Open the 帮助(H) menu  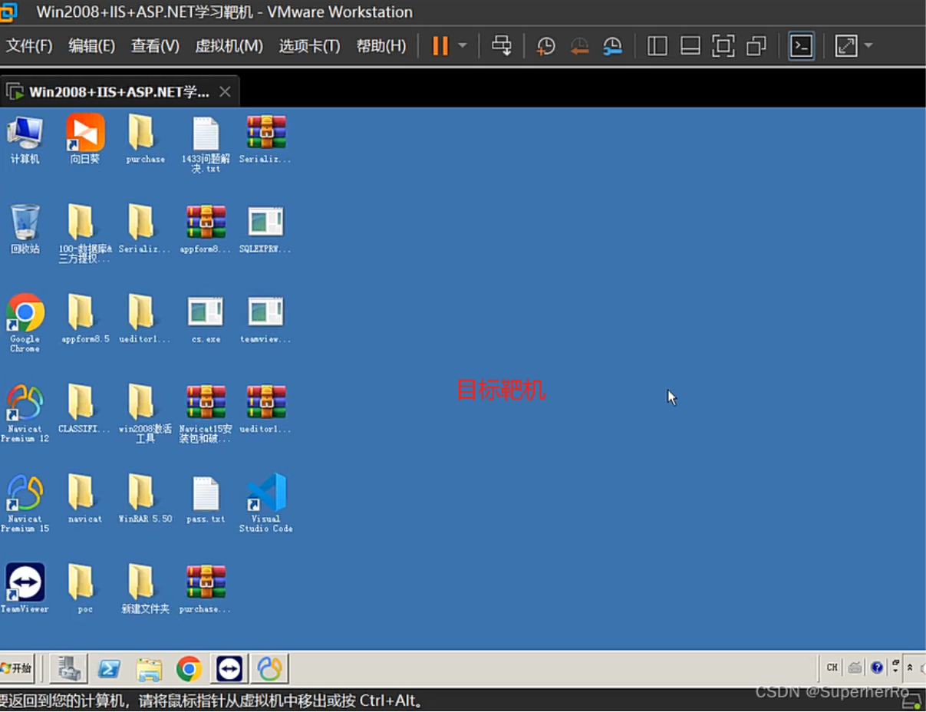(x=381, y=46)
